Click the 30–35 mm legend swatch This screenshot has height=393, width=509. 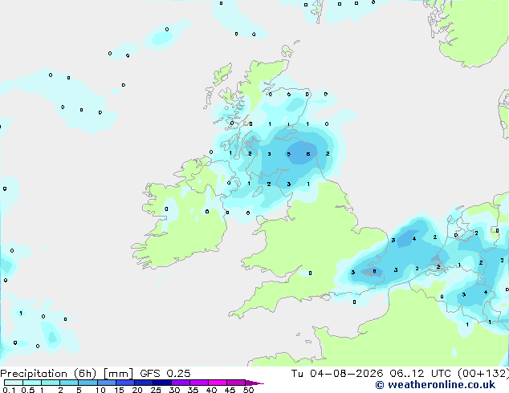coord(181,383)
